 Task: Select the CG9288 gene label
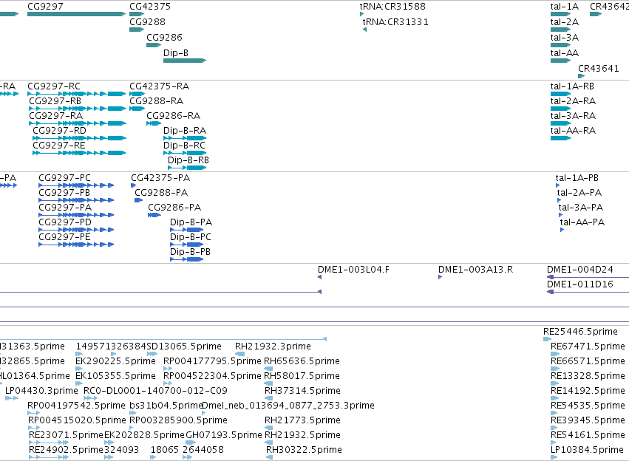(x=147, y=22)
